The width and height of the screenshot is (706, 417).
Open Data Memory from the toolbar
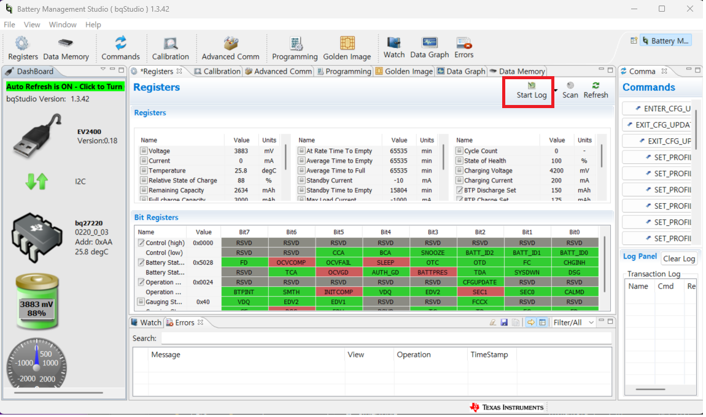point(66,48)
